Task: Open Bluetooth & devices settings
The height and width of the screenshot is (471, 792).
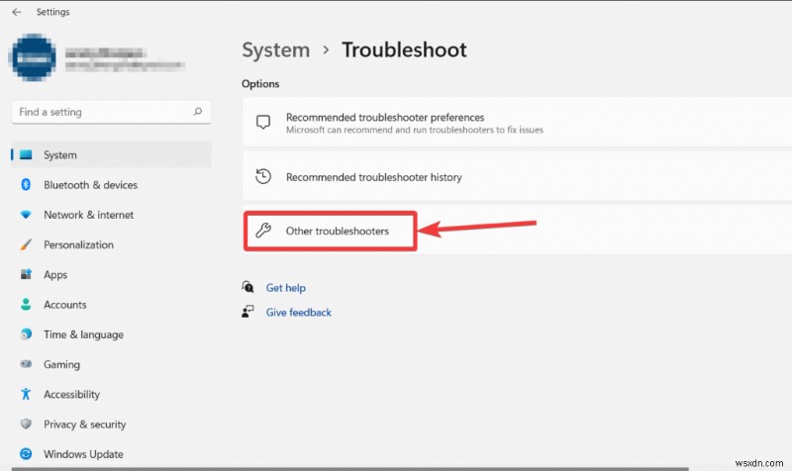Action: click(x=90, y=185)
